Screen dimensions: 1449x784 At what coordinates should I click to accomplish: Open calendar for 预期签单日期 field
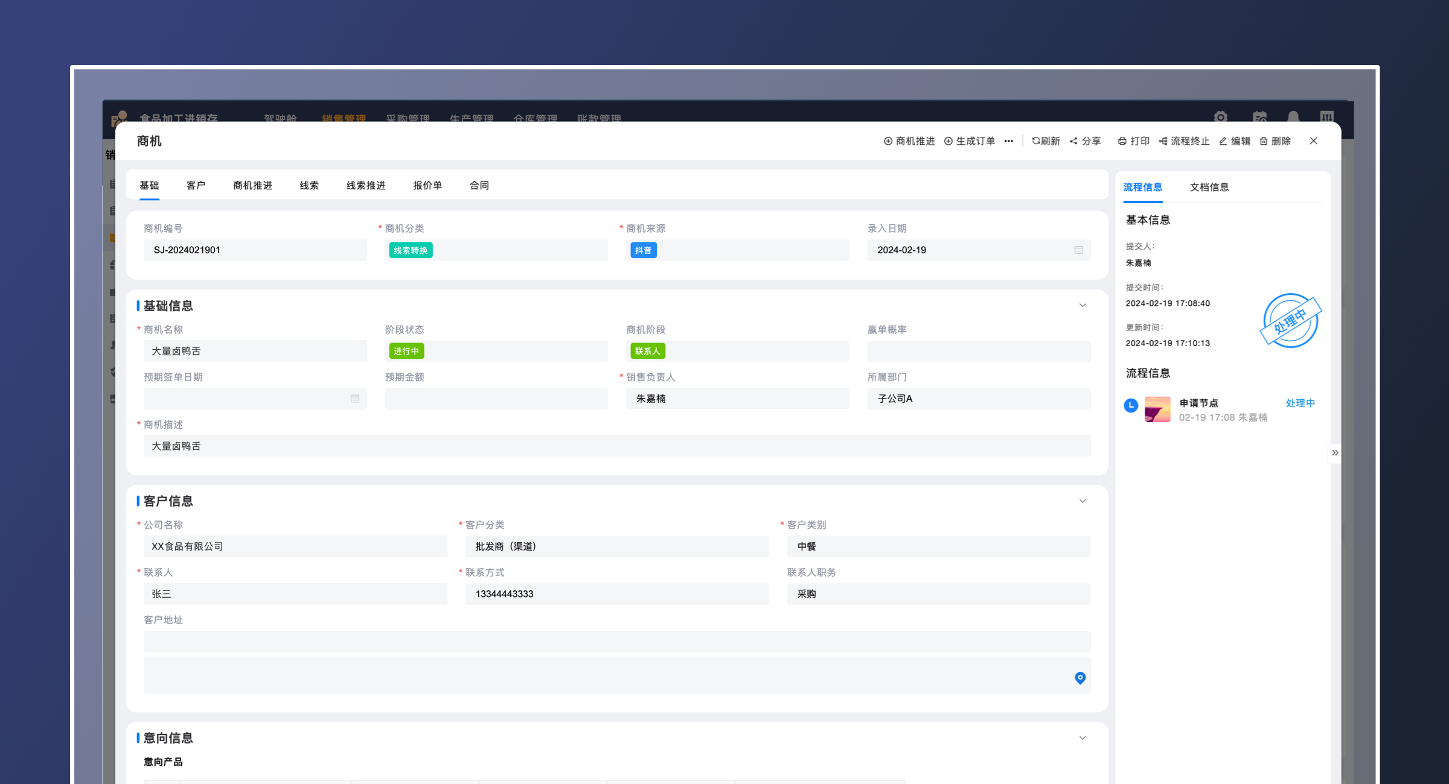click(x=355, y=399)
